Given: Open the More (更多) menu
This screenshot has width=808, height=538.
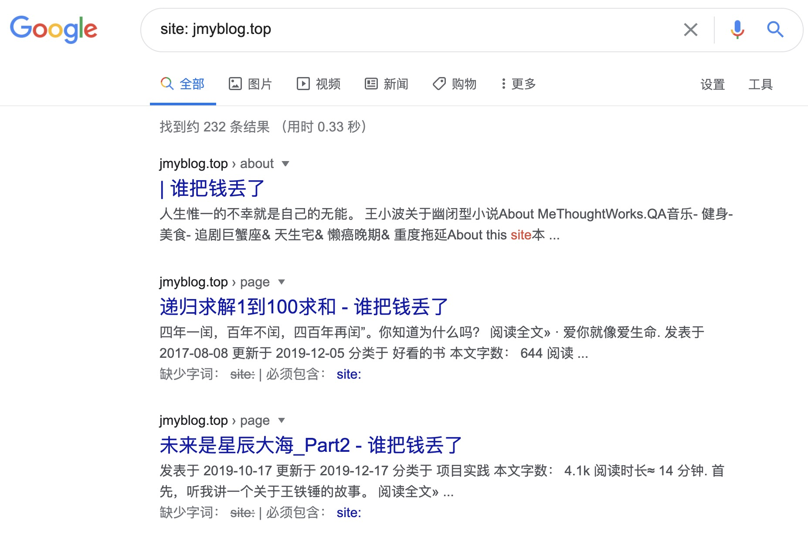Looking at the screenshot, I should pyautogui.click(x=518, y=84).
